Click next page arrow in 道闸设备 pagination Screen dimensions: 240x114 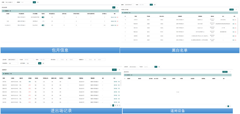pos(230,106)
